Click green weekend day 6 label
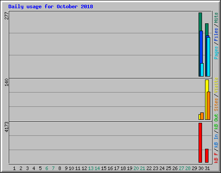The height and width of the screenshot is (173, 221). pos(47,168)
